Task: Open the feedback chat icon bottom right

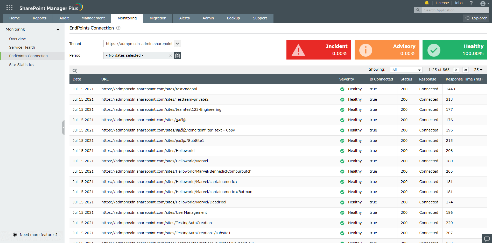Action: 487,238
